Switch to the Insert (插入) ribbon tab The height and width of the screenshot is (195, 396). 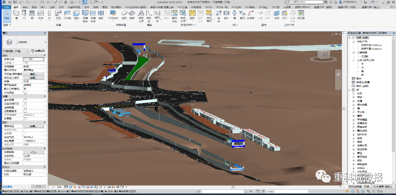[43, 7]
